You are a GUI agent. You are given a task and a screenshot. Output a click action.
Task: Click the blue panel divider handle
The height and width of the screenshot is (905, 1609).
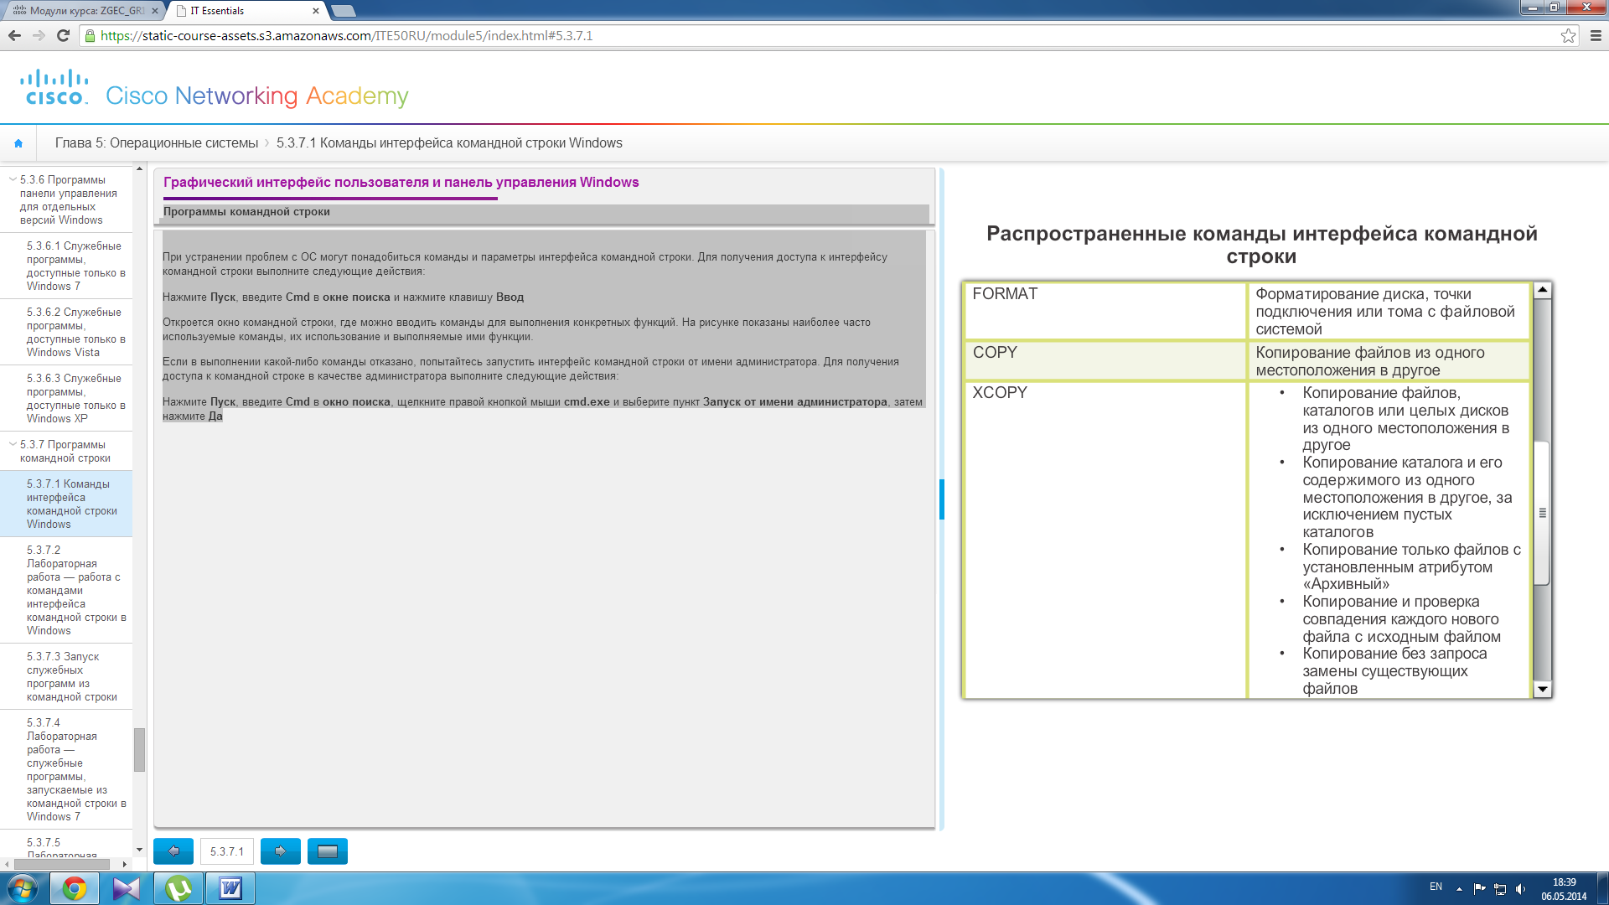click(942, 499)
